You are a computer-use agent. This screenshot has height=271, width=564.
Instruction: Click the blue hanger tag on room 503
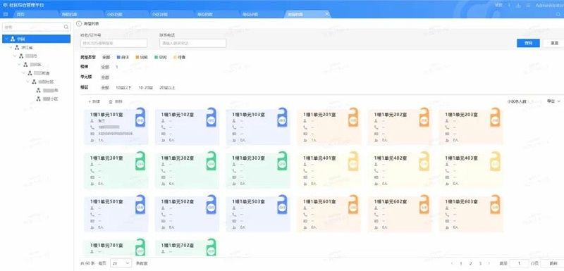(283, 205)
